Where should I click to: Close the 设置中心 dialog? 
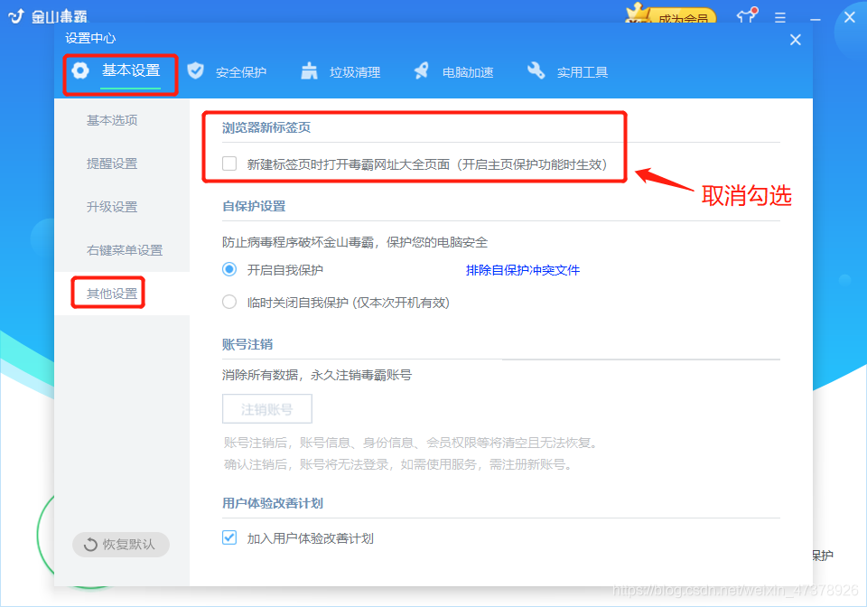click(795, 40)
